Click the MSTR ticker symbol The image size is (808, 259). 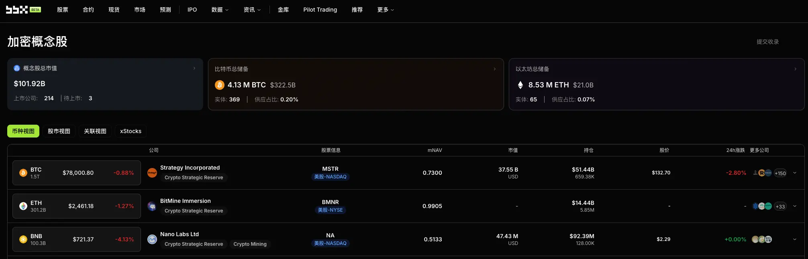point(331,169)
